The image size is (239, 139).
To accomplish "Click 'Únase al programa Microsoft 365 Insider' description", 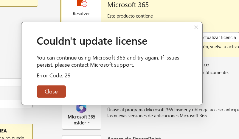I will pyautogui.click(x=173, y=113).
